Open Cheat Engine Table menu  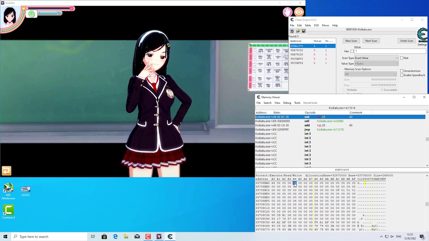[308, 25]
